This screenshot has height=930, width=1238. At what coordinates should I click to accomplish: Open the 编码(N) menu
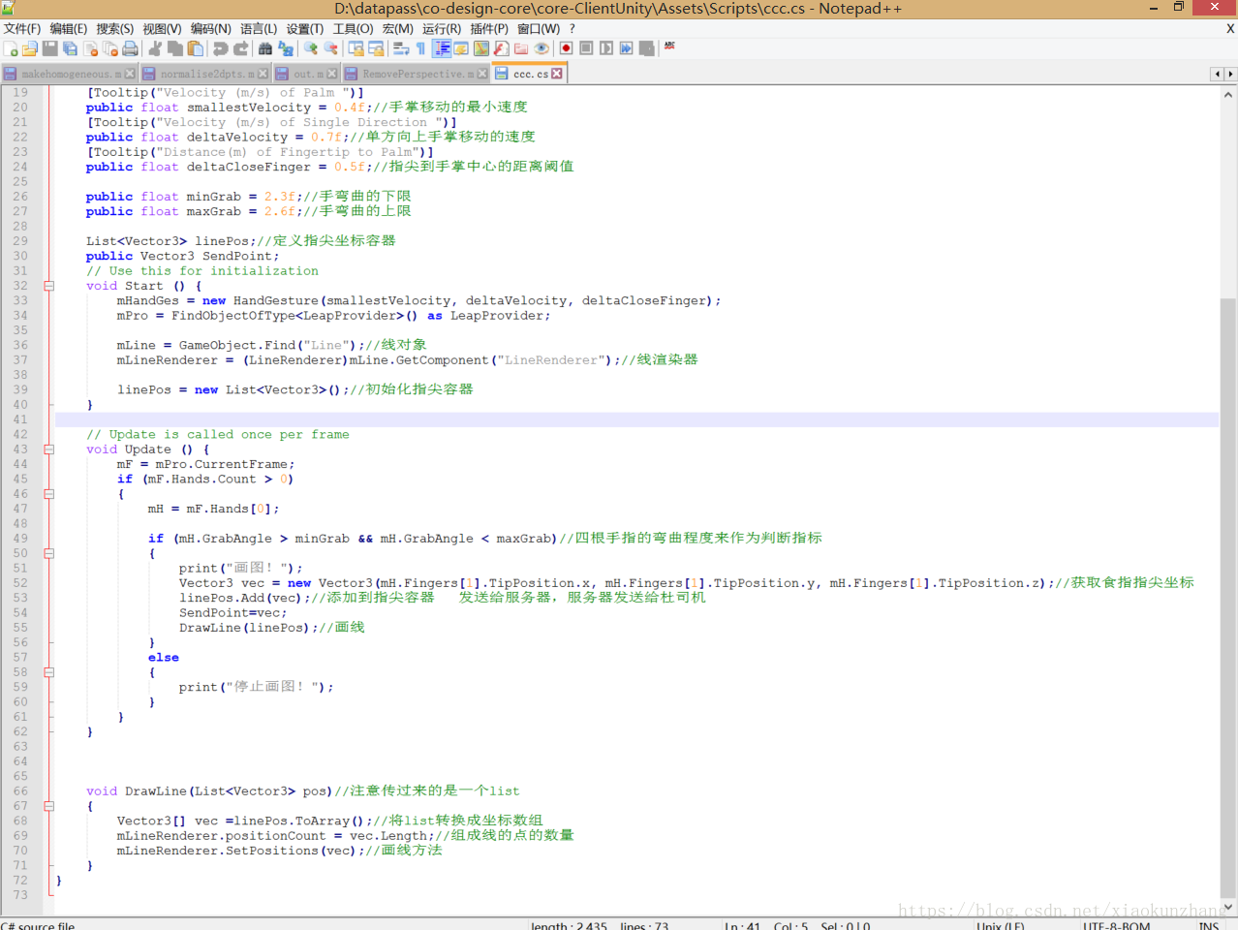coord(210,29)
